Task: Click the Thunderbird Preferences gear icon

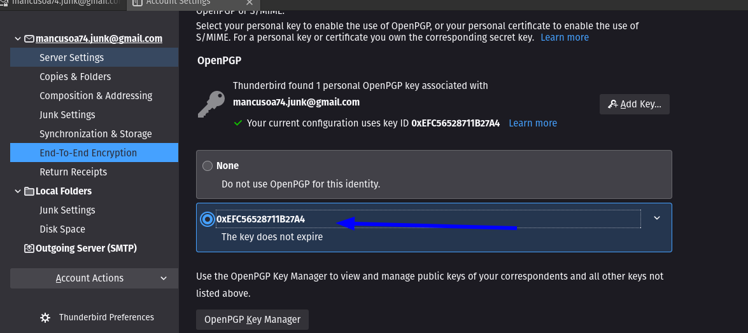Action: [x=45, y=318]
